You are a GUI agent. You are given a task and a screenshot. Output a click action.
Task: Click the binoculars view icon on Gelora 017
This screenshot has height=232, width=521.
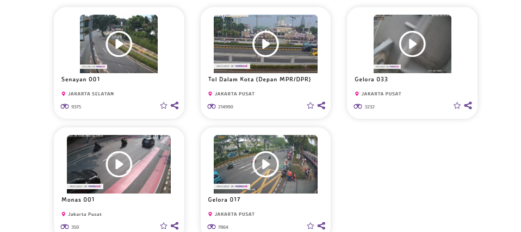pyautogui.click(x=212, y=227)
